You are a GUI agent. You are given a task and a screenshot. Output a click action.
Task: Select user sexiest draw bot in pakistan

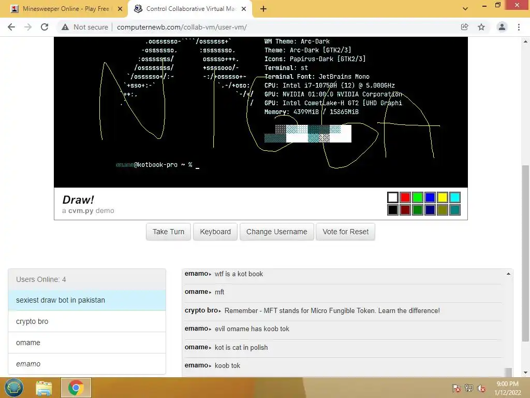tap(87, 300)
